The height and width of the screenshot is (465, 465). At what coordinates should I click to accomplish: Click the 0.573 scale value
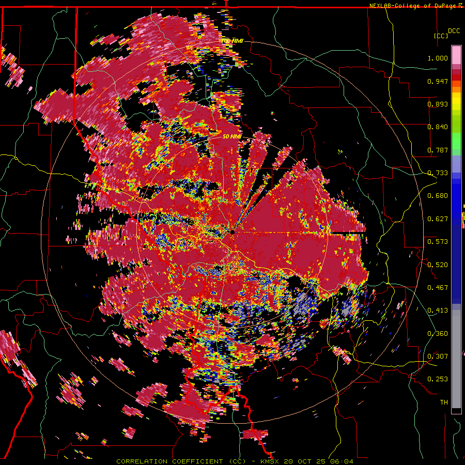[x=438, y=242]
